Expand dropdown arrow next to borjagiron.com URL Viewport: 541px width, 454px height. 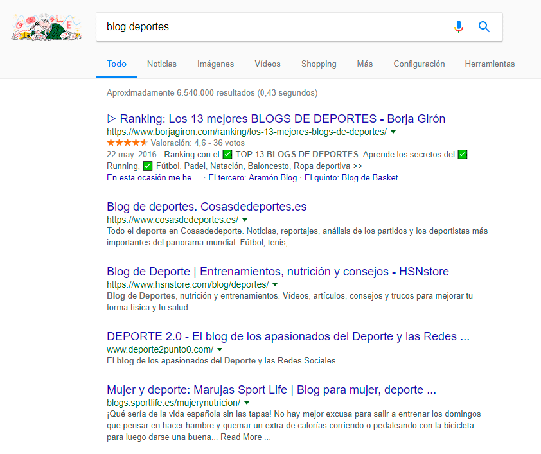[x=393, y=132]
